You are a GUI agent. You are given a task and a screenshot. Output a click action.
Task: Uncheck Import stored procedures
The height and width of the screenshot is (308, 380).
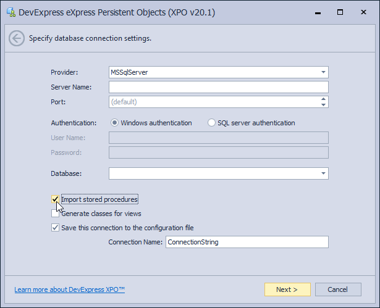pos(55,199)
